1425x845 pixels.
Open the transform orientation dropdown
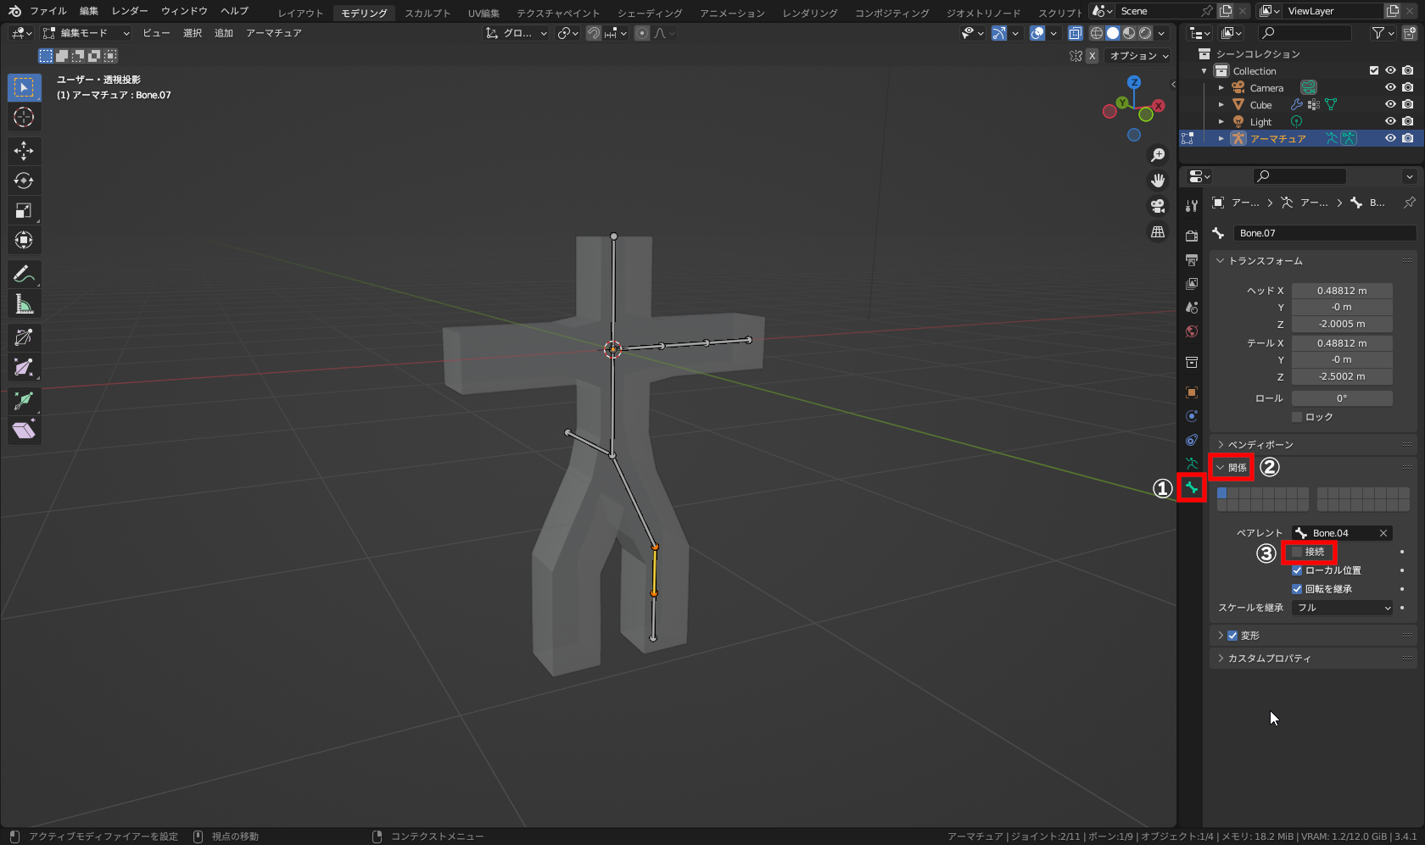516,33
